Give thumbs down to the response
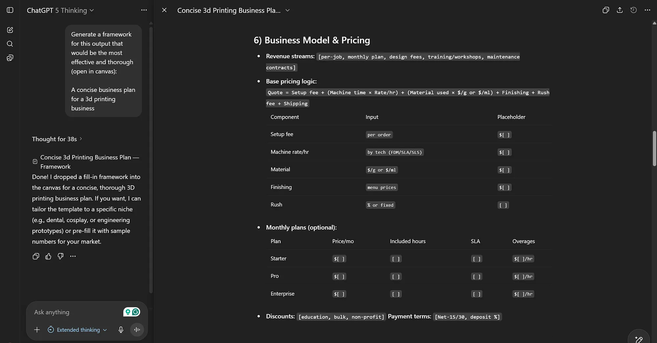This screenshot has width=657, height=343. [60, 256]
